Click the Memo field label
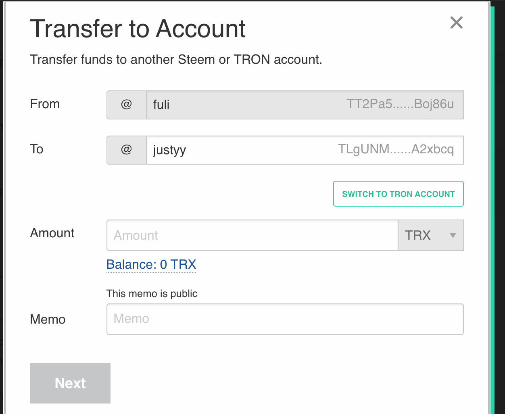 [48, 320]
